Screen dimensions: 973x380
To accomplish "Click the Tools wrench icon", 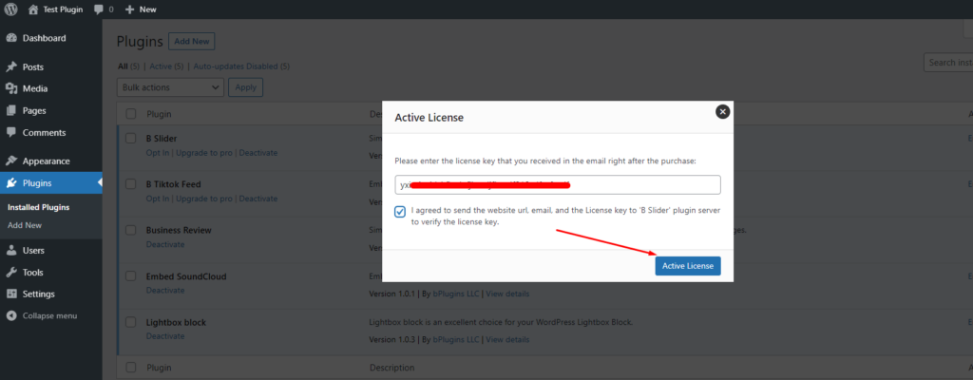I will 11,272.
